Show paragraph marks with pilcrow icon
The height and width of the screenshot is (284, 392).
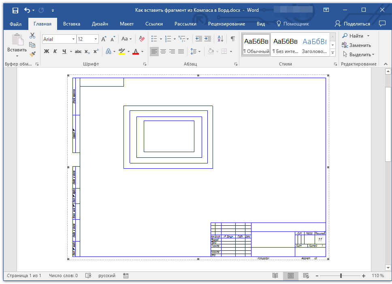click(x=232, y=39)
